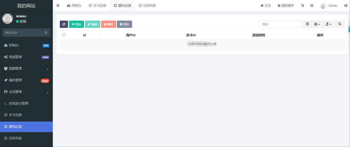Open 常规管理 in the sidebar

(x=26, y=57)
